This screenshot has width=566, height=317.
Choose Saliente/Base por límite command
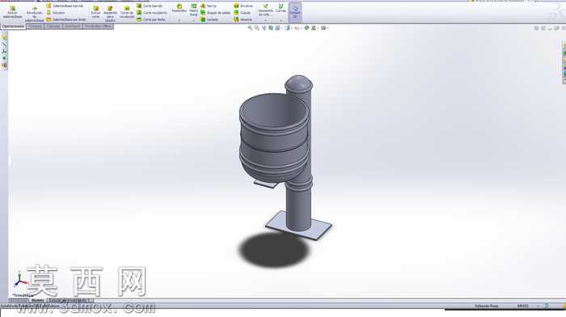pos(66,19)
